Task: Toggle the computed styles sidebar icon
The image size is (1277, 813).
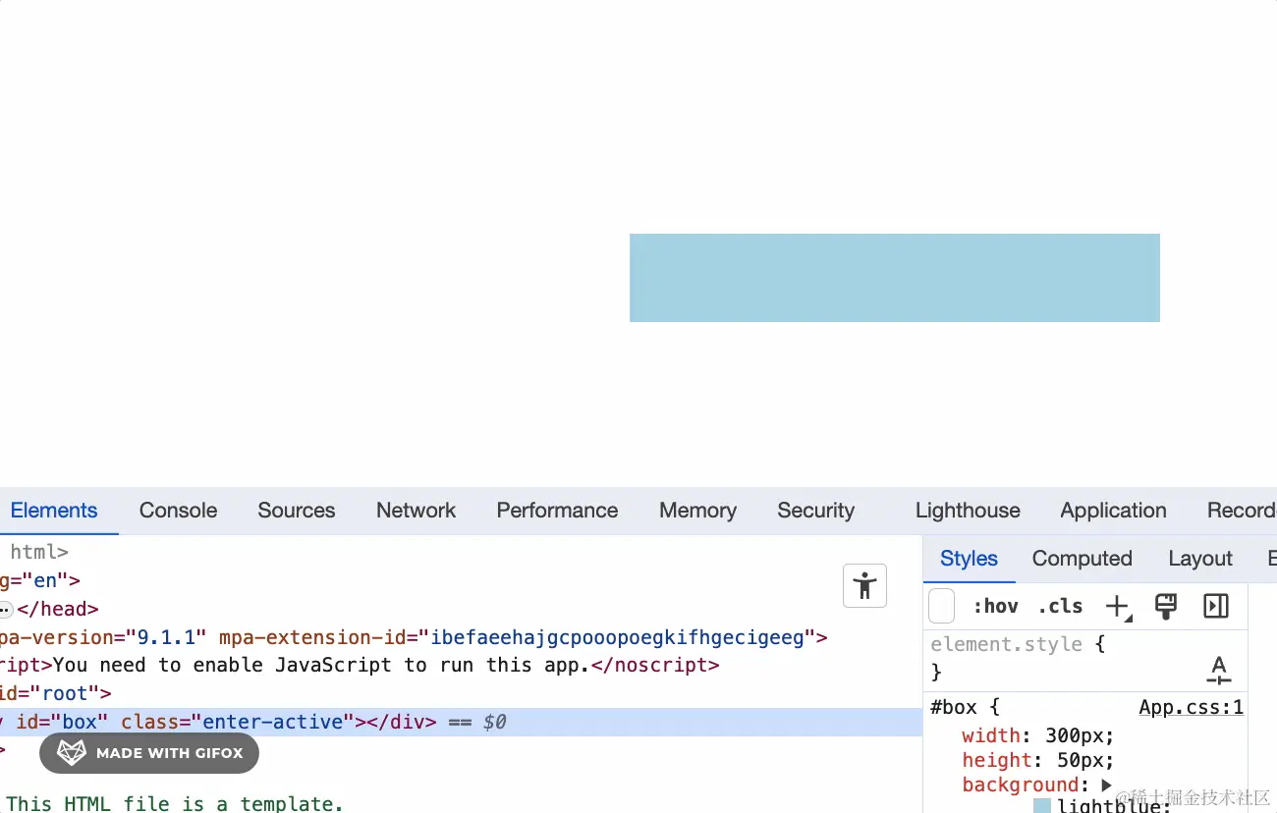Action: [x=1216, y=606]
